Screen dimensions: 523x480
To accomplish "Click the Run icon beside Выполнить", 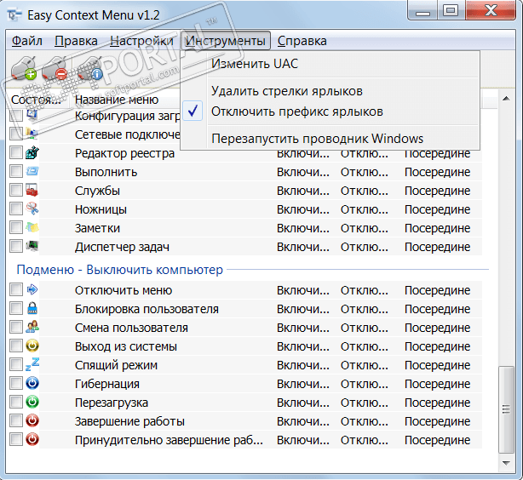I will point(32,171).
